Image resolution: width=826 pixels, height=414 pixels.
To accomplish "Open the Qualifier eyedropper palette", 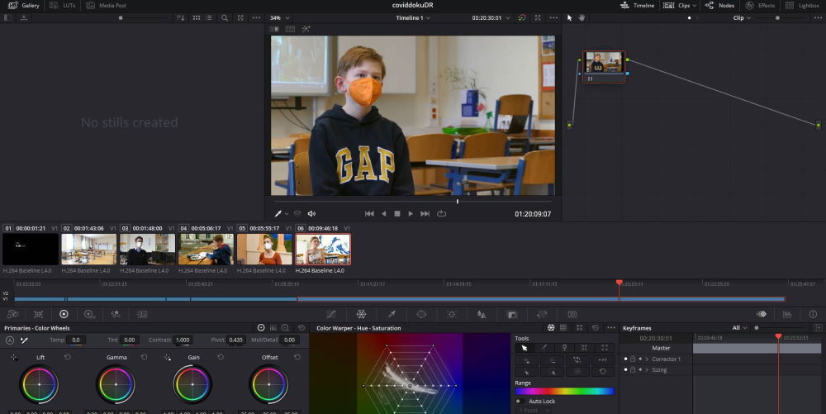I will (392, 315).
